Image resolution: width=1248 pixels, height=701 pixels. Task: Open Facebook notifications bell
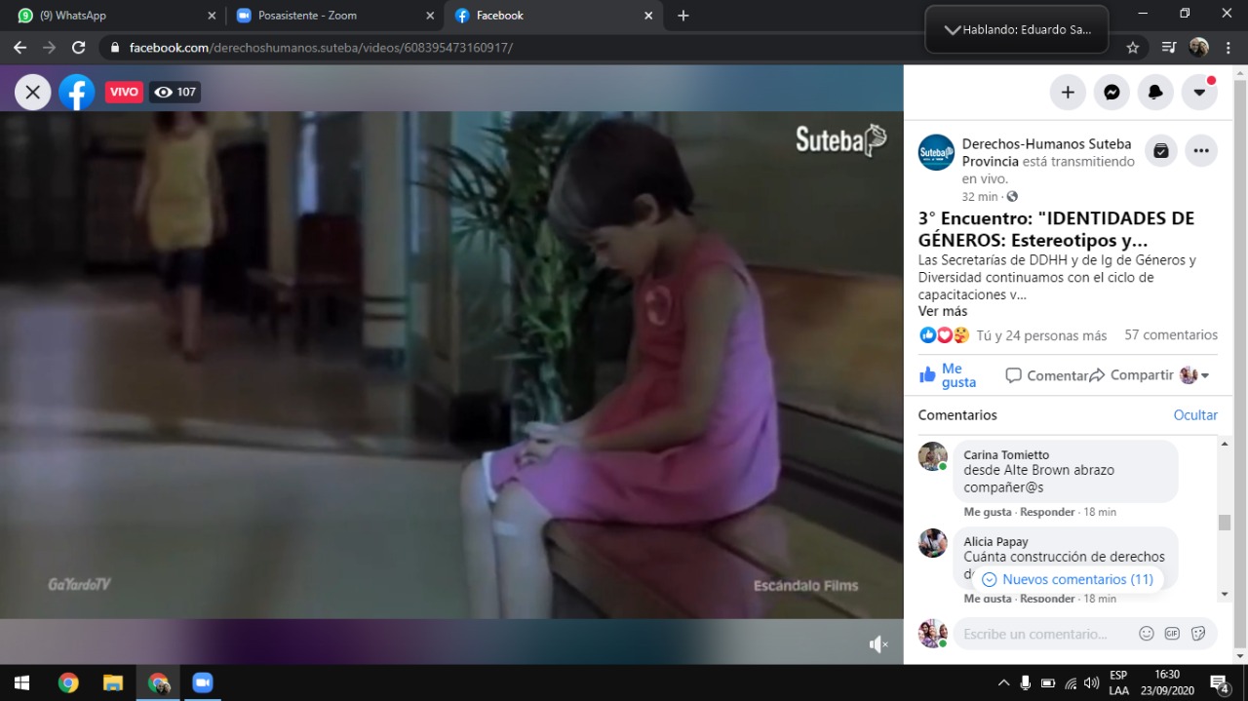pos(1155,93)
